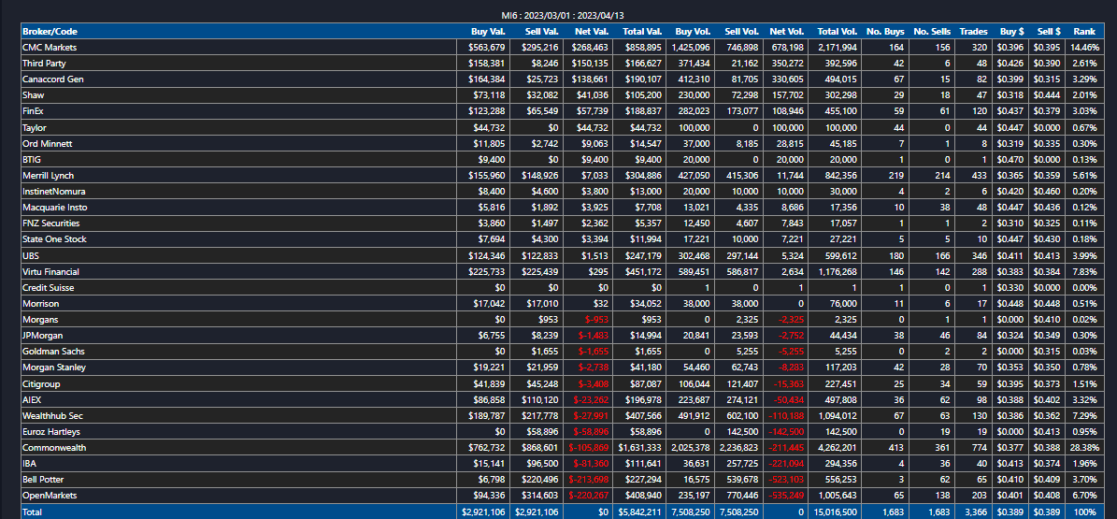
Task: Select the UBS broker name
Action: [x=31, y=256]
